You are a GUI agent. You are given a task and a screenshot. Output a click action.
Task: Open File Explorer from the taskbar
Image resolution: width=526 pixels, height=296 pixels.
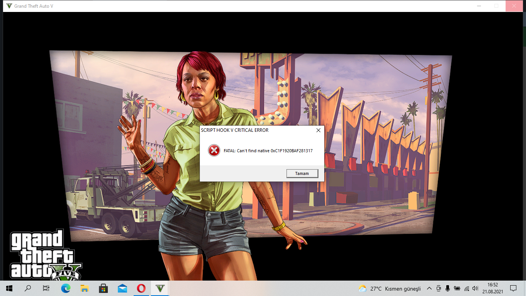85,288
